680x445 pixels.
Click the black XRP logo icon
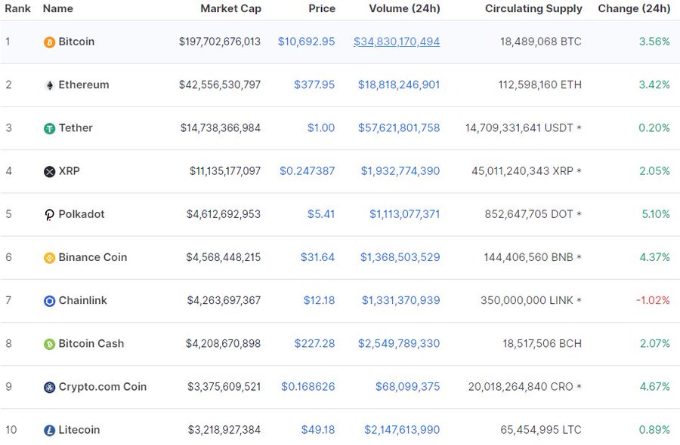[49, 172]
